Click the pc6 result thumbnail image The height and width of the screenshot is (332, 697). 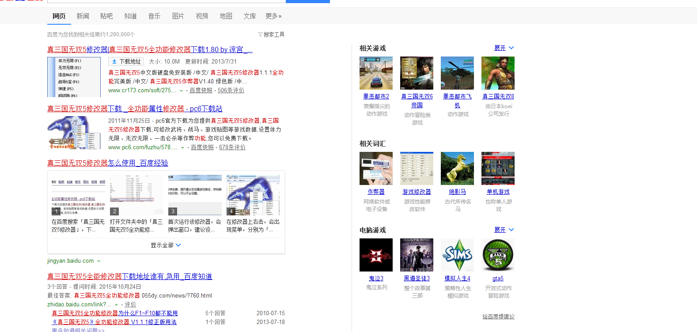[x=74, y=132]
